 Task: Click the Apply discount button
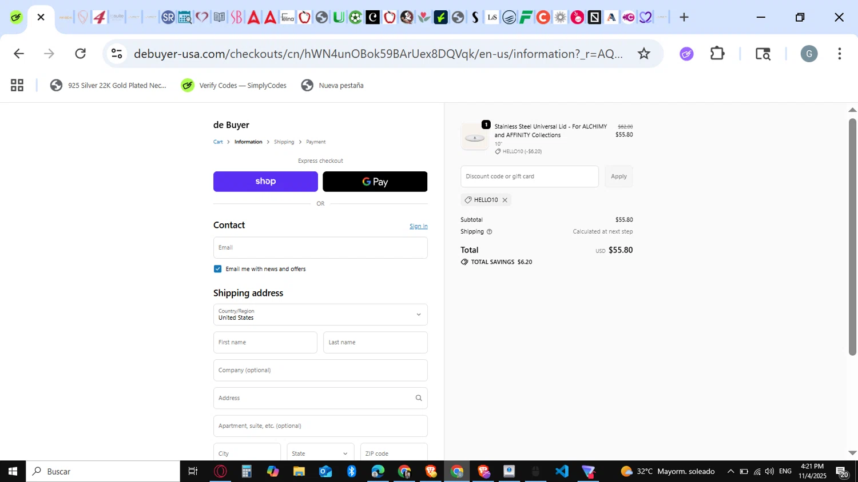click(619, 176)
